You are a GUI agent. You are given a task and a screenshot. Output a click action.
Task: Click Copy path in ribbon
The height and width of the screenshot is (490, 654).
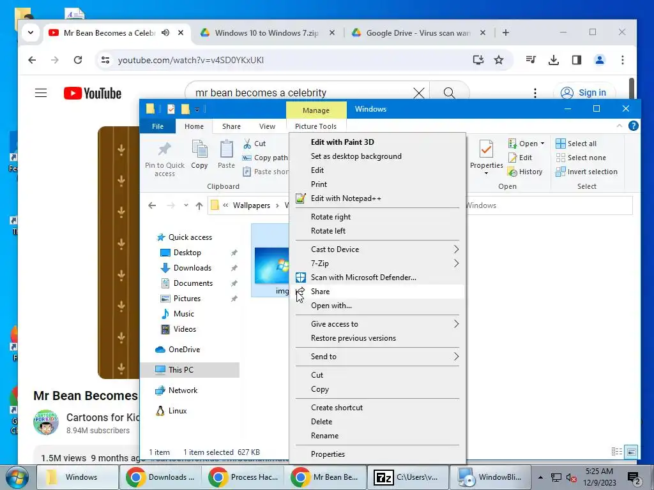point(265,158)
